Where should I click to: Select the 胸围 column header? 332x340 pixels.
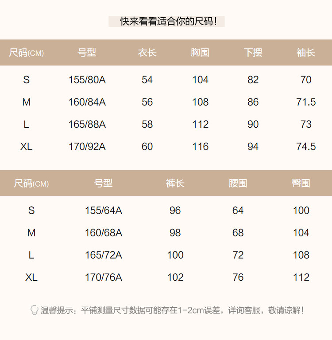(200, 53)
